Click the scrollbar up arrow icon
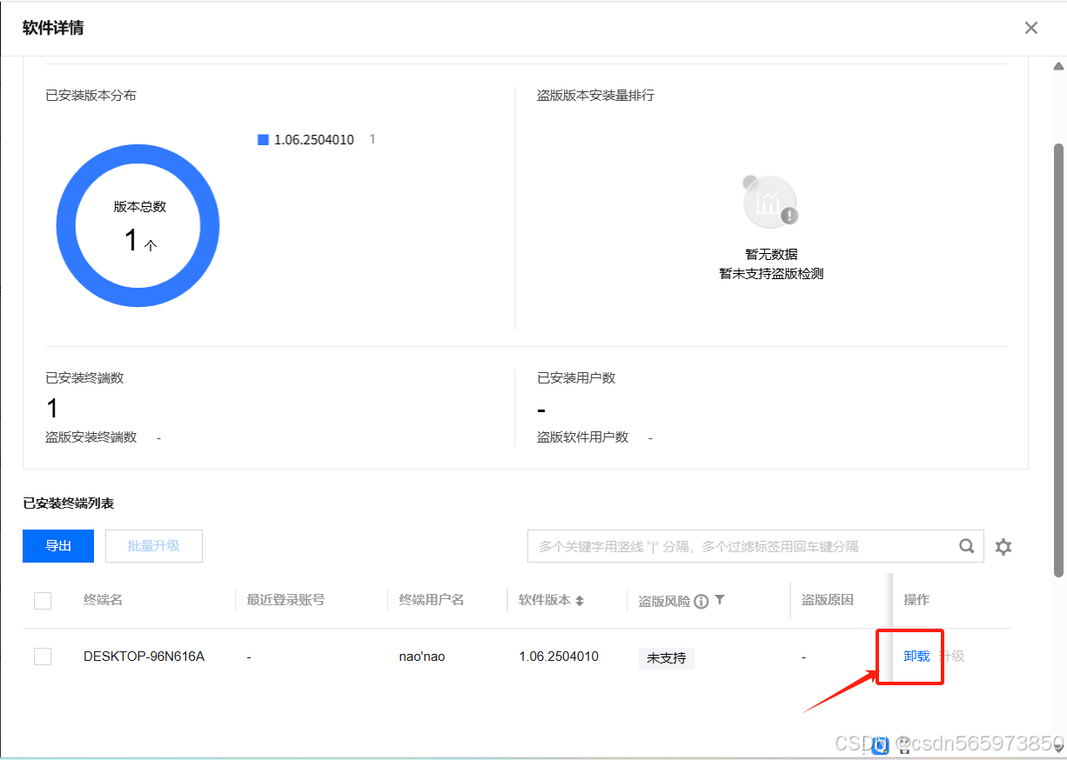1067x760 pixels. [x=1057, y=65]
